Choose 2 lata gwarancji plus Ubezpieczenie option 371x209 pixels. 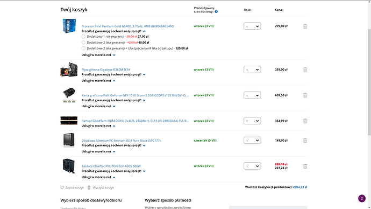click(x=83, y=48)
